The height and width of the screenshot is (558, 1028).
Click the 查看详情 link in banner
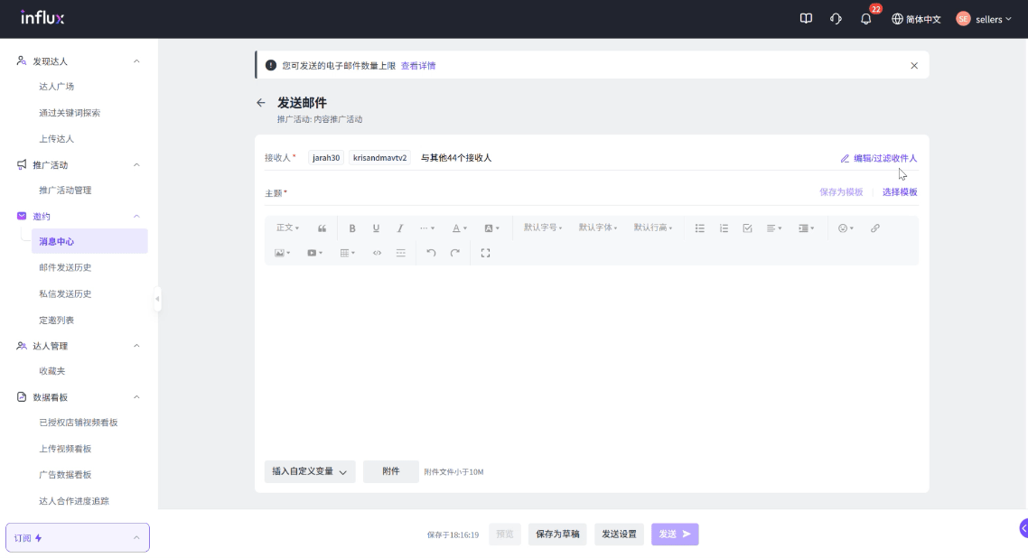[418, 66]
